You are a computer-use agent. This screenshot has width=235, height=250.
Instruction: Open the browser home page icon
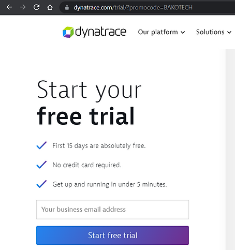click(50, 7)
